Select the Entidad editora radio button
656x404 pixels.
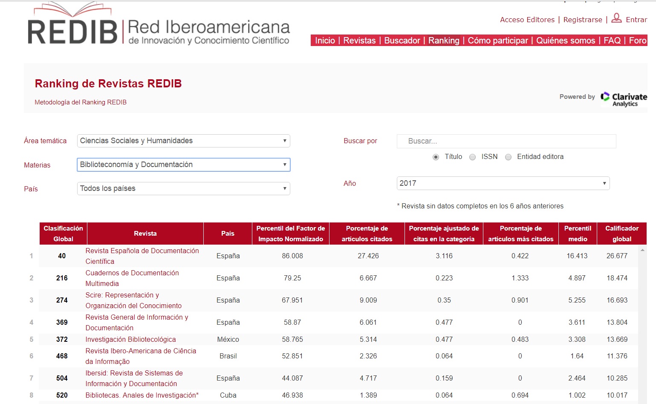coord(508,157)
